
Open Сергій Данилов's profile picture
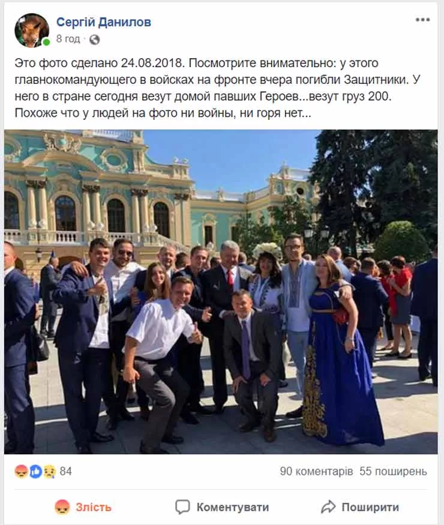(x=32, y=30)
